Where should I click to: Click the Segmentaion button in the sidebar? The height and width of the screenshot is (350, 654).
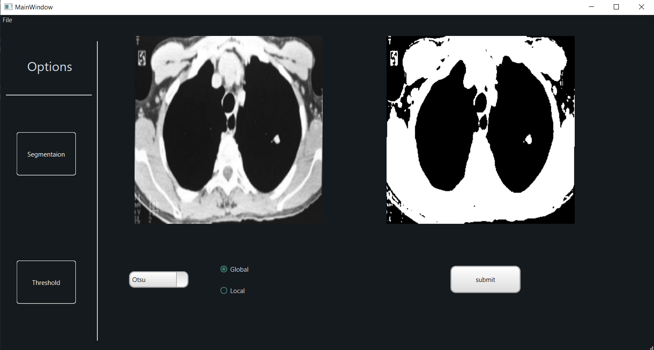tap(46, 154)
